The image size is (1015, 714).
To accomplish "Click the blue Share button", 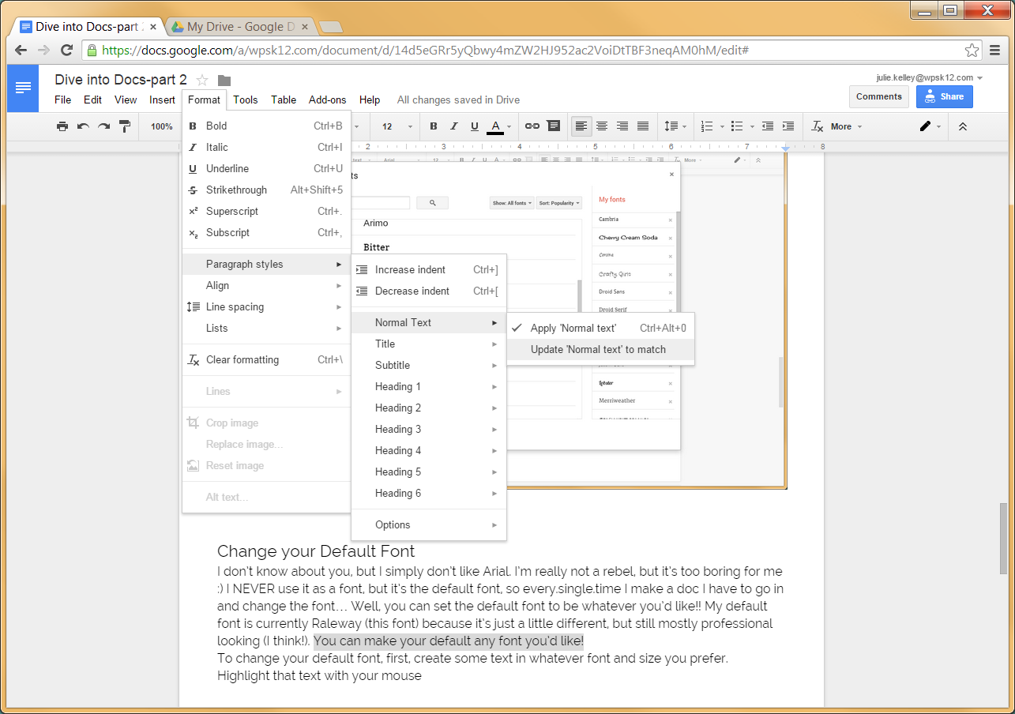I will [944, 96].
